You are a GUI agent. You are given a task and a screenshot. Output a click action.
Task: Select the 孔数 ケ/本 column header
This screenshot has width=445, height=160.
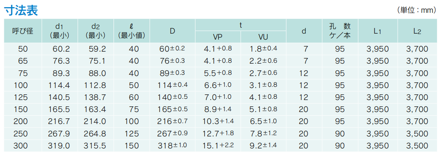(x=339, y=31)
